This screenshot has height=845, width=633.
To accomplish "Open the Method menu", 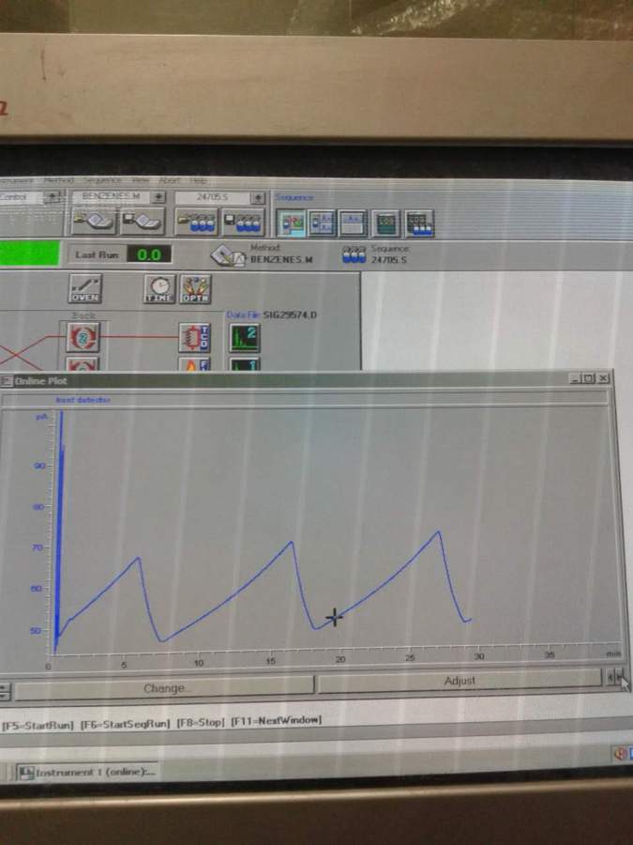I will pyautogui.click(x=58, y=180).
